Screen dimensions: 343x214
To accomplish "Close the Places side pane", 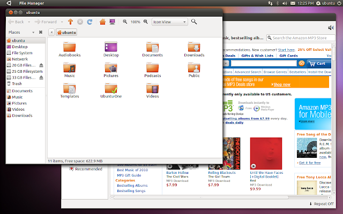I will [41, 32].
